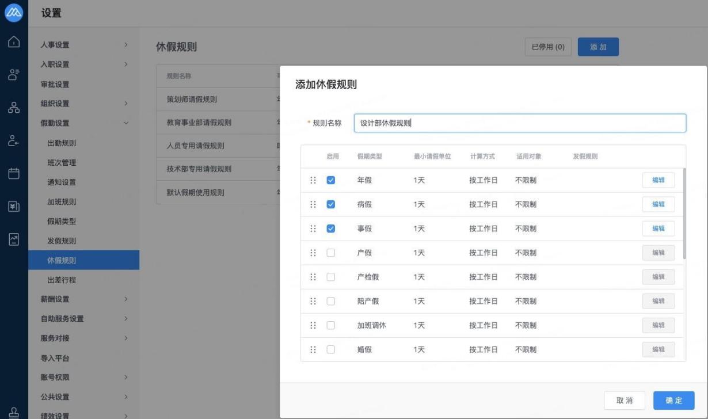Grab drag handle of 加班调休 row
The image size is (708, 419).
pyautogui.click(x=313, y=325)
